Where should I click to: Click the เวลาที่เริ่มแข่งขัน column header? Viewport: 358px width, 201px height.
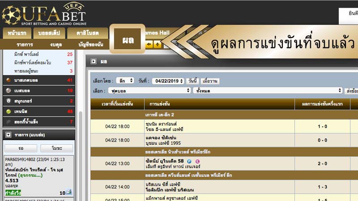(117, 104)
